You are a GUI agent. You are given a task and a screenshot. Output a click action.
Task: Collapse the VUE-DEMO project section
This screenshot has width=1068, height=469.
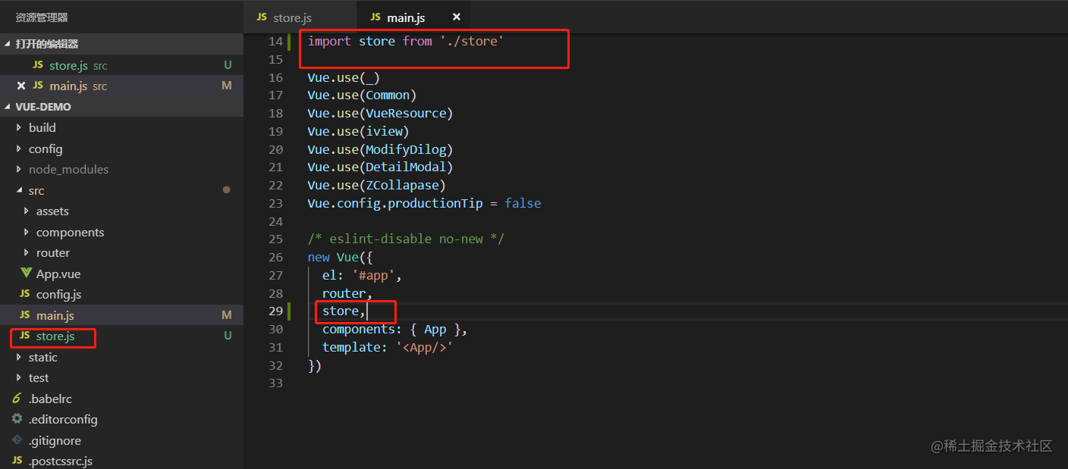(121, 107)
